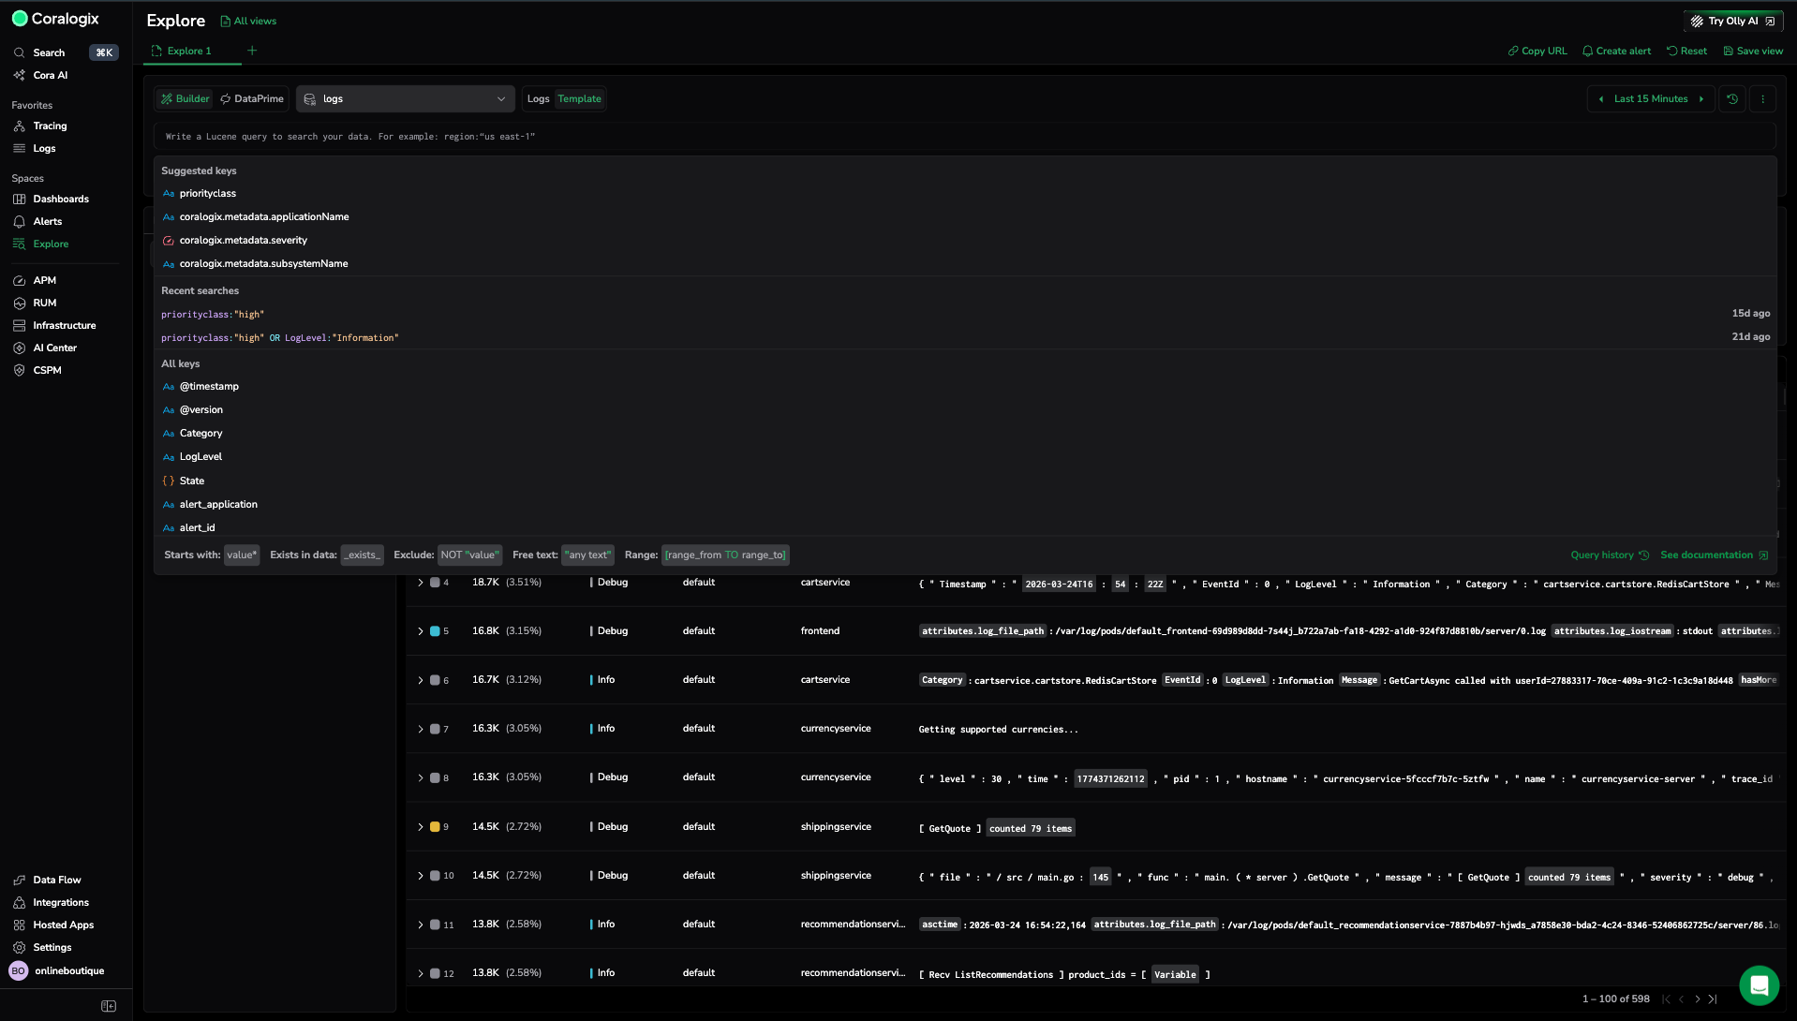Click the query history clock icon

pyautogui.click(x=1732, y=99)
